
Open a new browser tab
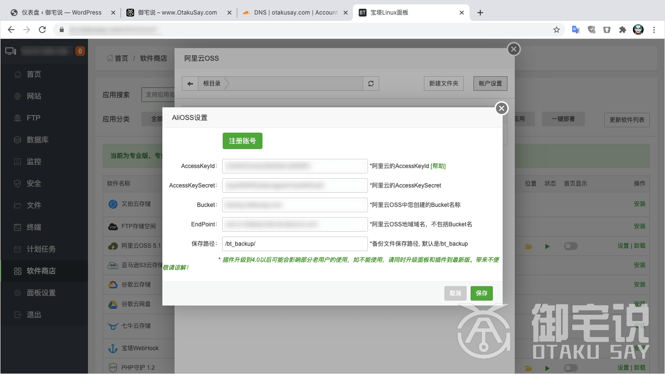(480, 13)
